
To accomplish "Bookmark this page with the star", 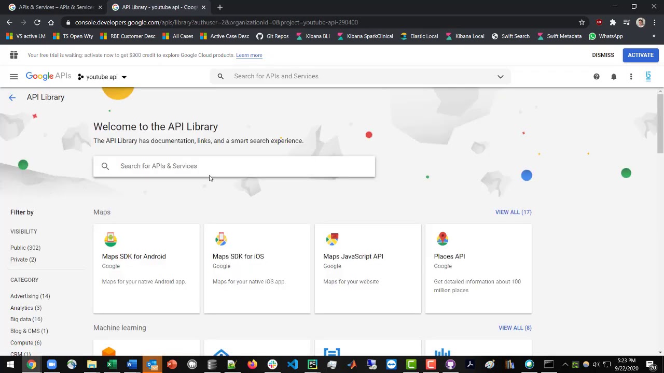I will pyautogui.click(x=582, y=22).
